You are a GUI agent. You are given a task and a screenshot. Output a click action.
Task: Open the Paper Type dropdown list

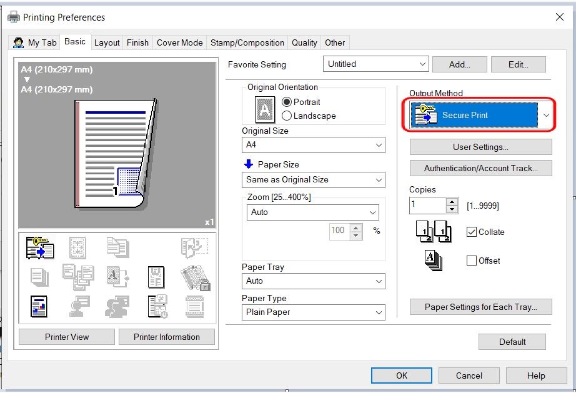pyautogui.click(x=379, y=312)
